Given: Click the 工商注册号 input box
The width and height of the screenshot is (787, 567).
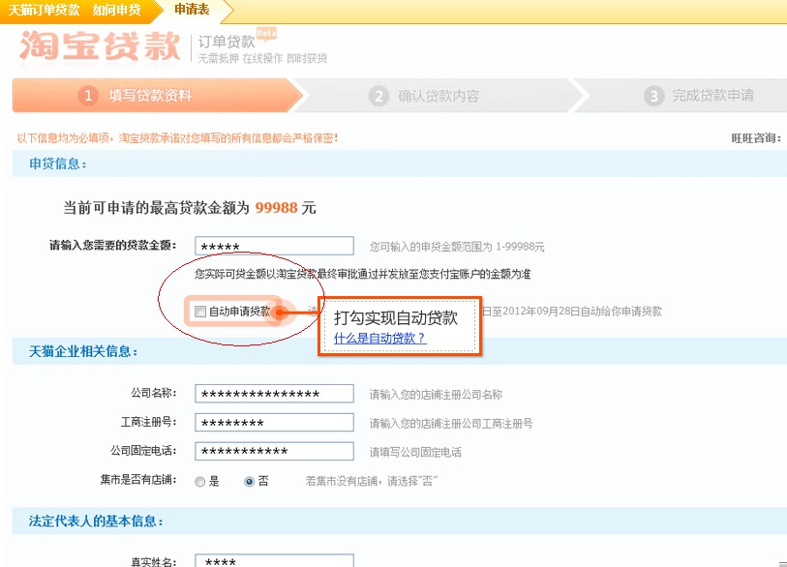Looking at the screenshot, I should pyautogui.click(x=274, y=422).
